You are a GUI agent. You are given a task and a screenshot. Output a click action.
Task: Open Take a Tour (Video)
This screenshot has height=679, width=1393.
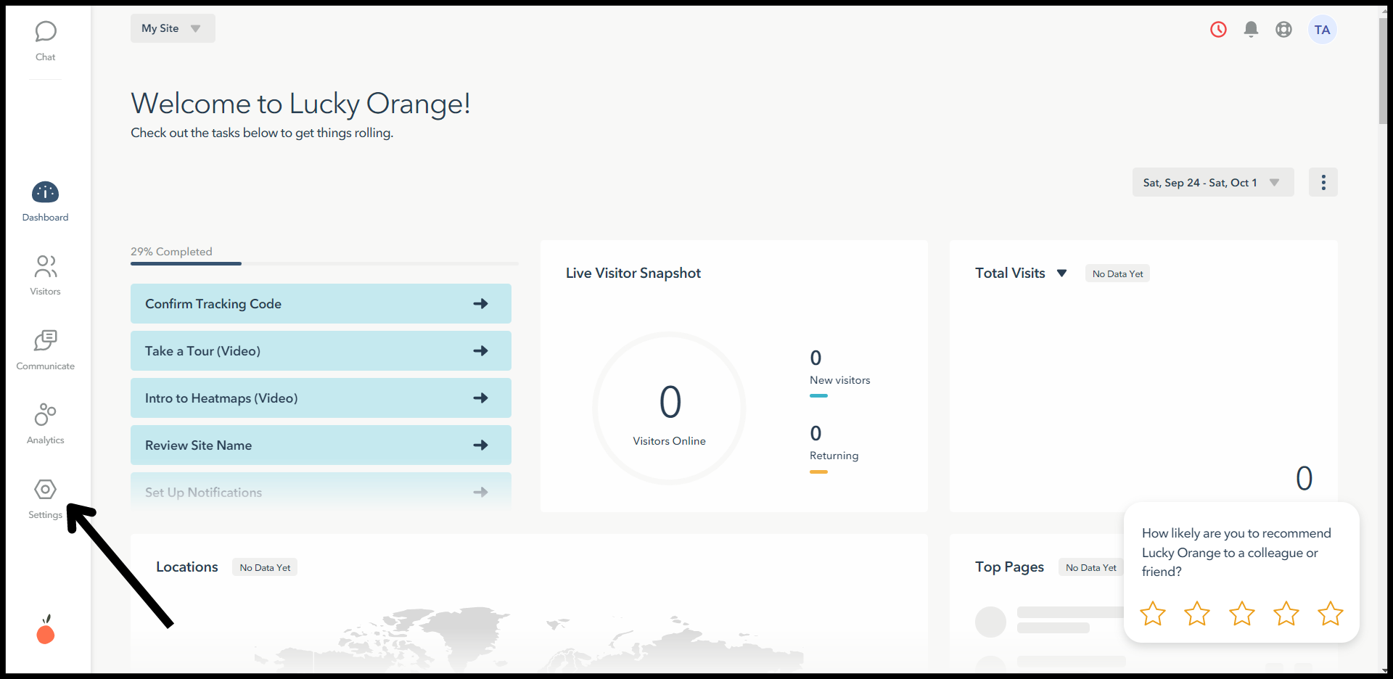pyautogui.click(x=321, y=351)
